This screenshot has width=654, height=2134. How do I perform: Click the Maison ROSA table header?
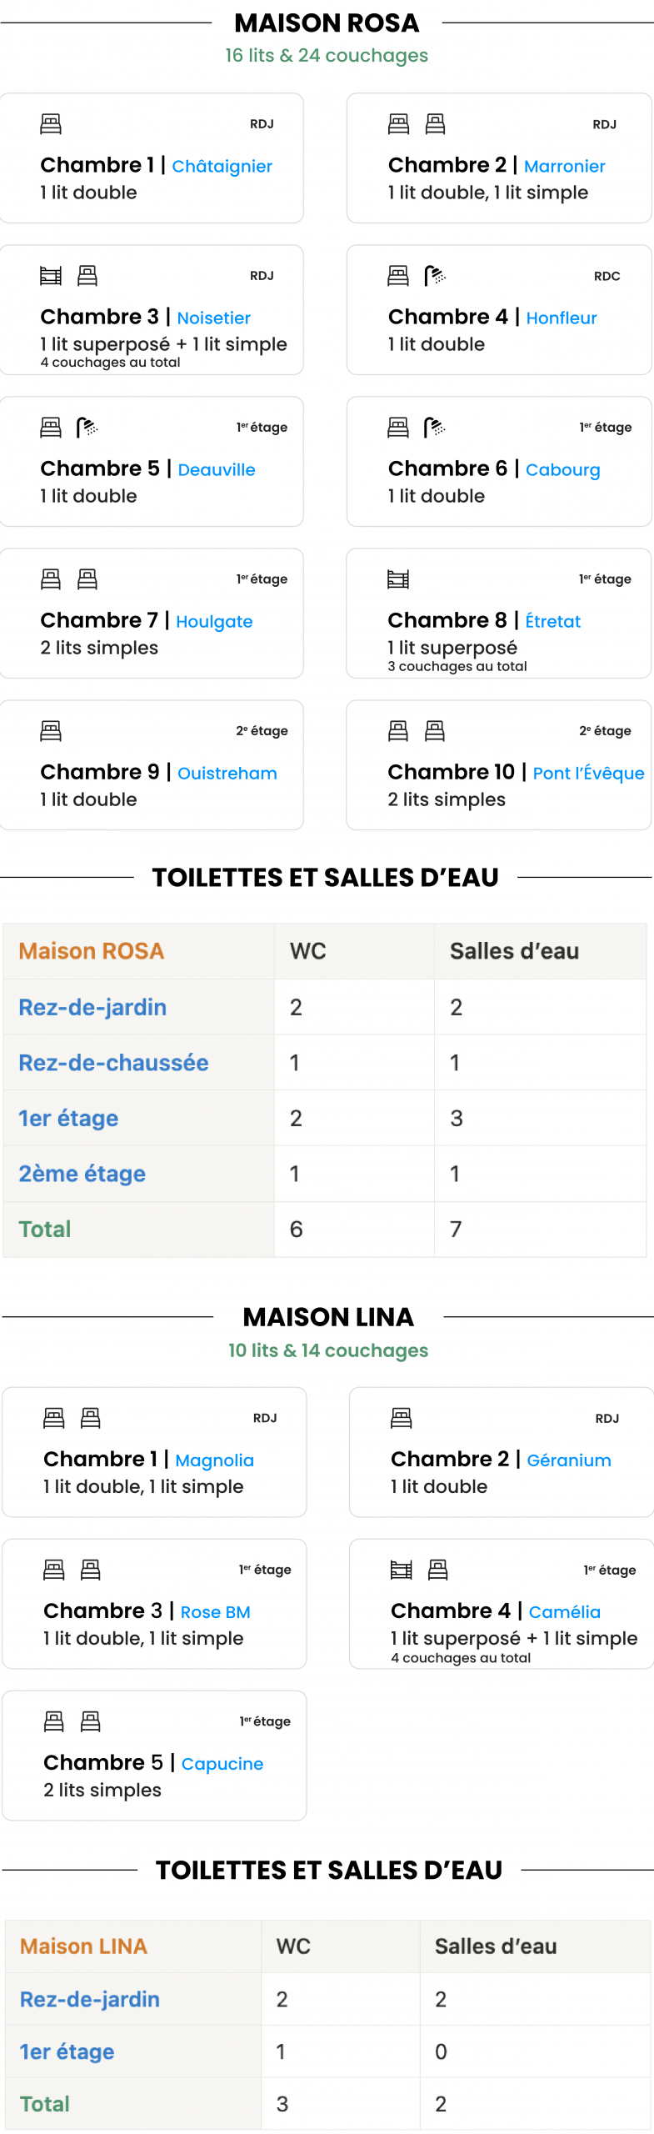point(92,951)
